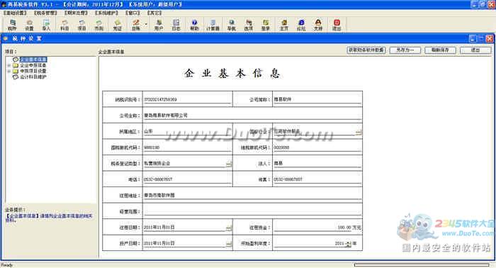Click the blue 帮助 help icon
The image size is (496, 268).
194,25
